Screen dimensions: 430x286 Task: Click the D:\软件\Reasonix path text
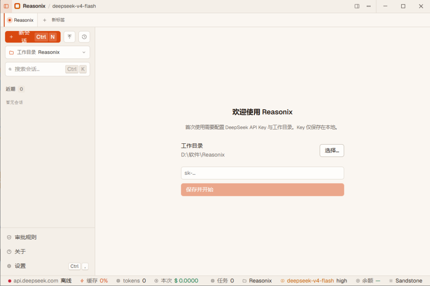pyautogui.click(x=203, y=155)
